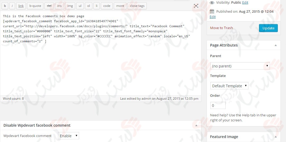286x142 pixels.
Task: Click the bold 'b' quicktag button
Action: pos(5,6)
